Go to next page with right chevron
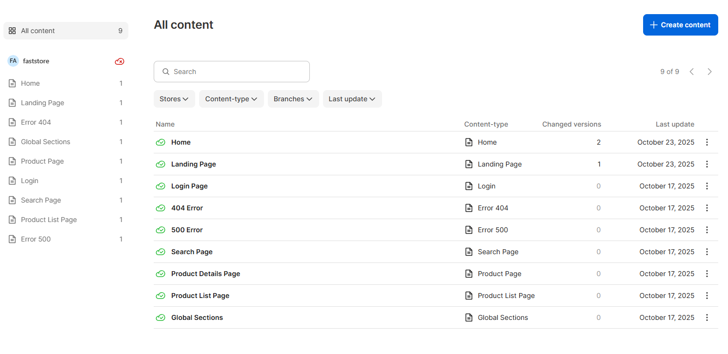The width and height of the screenshot is (728, 354). click(709, 72)
